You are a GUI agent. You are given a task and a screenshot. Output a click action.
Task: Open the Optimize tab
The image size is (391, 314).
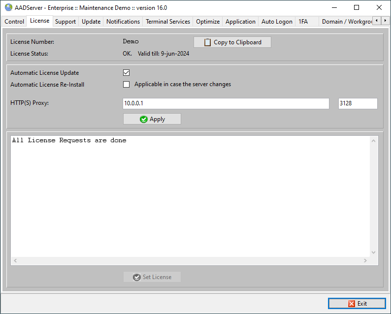(208, 22)
